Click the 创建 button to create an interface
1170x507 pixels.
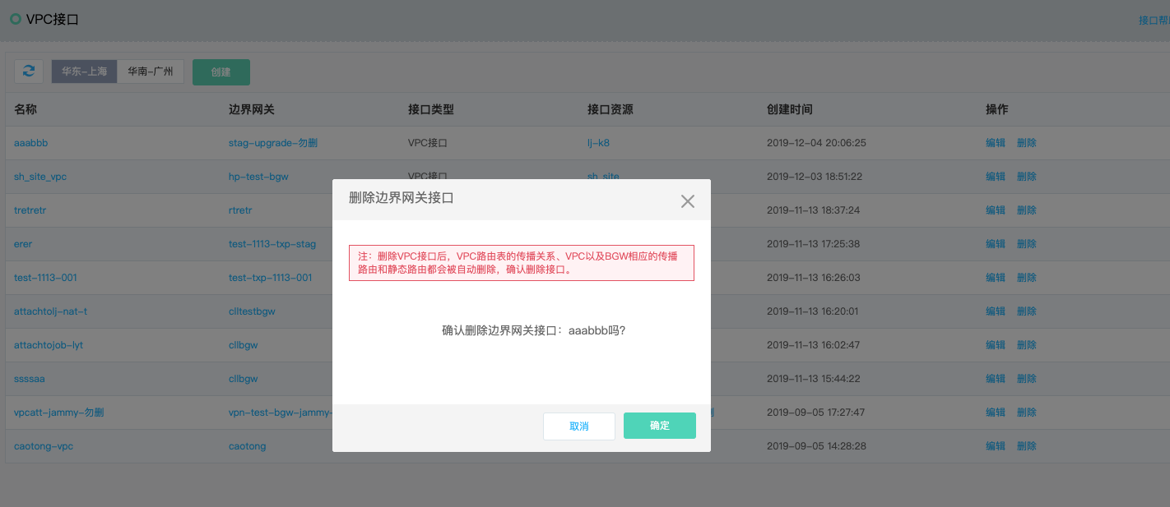(x=221, y=71)
